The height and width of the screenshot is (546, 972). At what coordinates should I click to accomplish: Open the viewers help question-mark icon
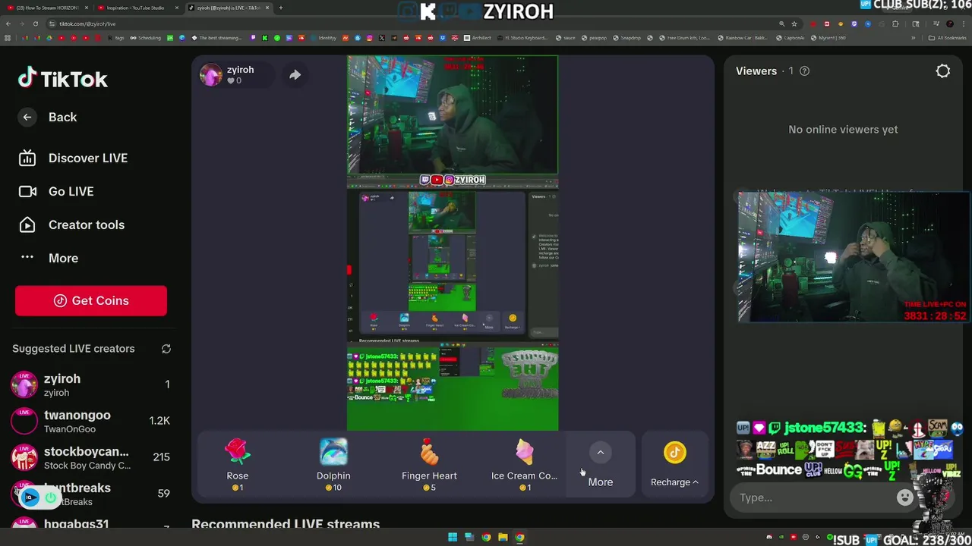(x=804, y=71)
